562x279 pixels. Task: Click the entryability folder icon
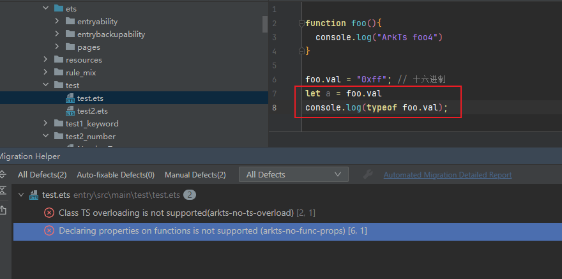[70, 21]
